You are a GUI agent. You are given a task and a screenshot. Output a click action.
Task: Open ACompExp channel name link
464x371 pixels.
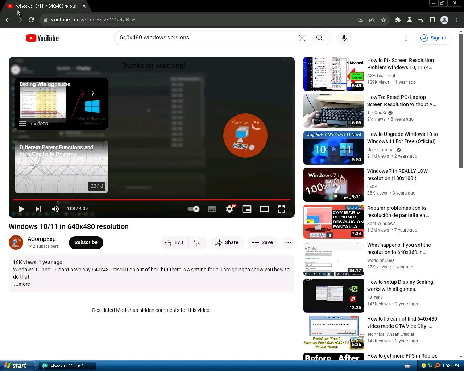point(42,239)
